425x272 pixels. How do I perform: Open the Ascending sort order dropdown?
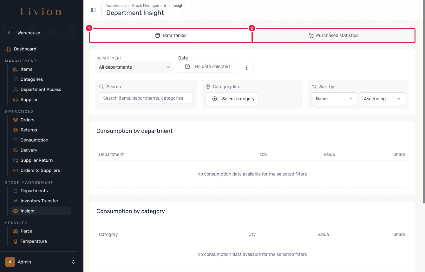point(383,99)
